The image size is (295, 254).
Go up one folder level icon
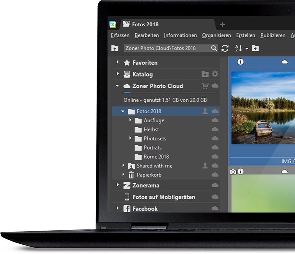(x=115, y=48)
